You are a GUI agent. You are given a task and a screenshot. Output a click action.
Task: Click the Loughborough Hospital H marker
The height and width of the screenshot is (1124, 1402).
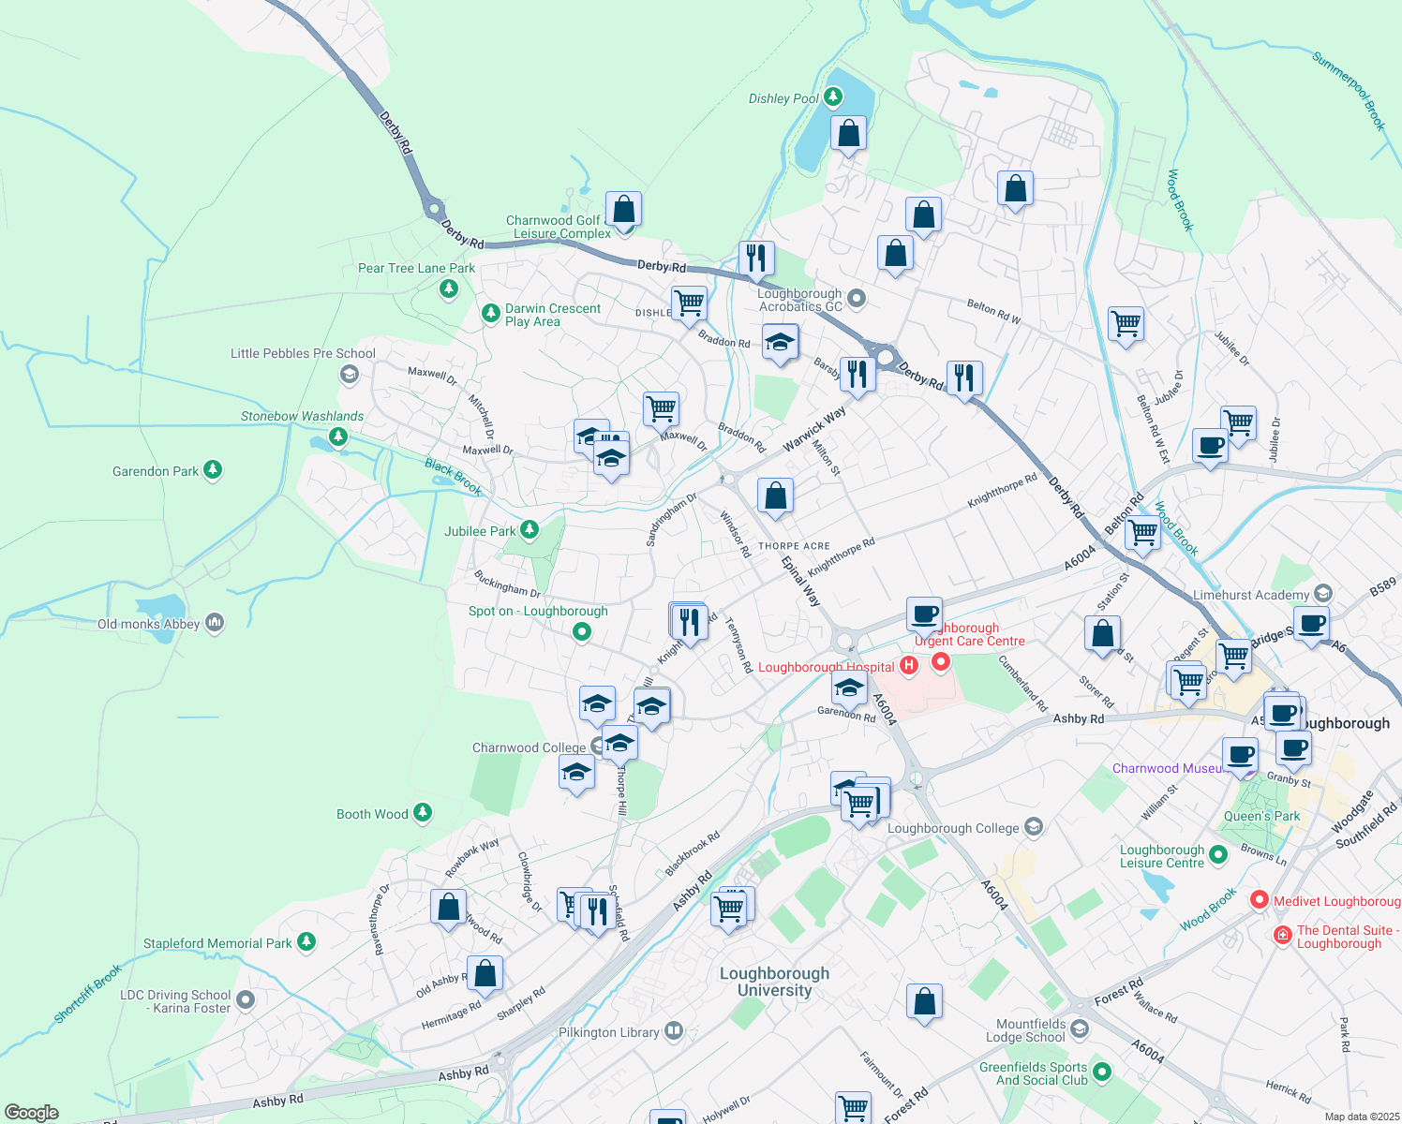908,666
